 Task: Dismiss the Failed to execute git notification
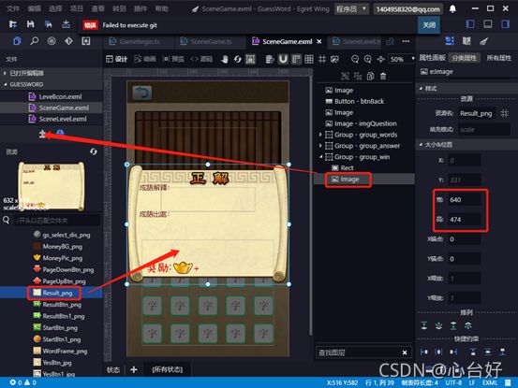[x=429, y=25]
